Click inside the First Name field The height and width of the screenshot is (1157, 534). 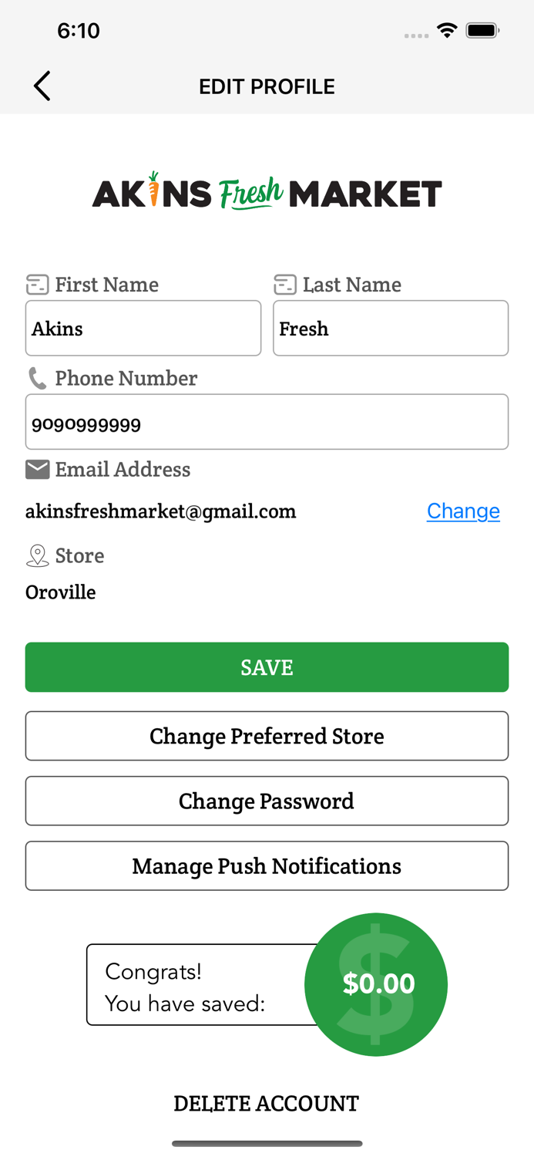click(x=143, y=328)
